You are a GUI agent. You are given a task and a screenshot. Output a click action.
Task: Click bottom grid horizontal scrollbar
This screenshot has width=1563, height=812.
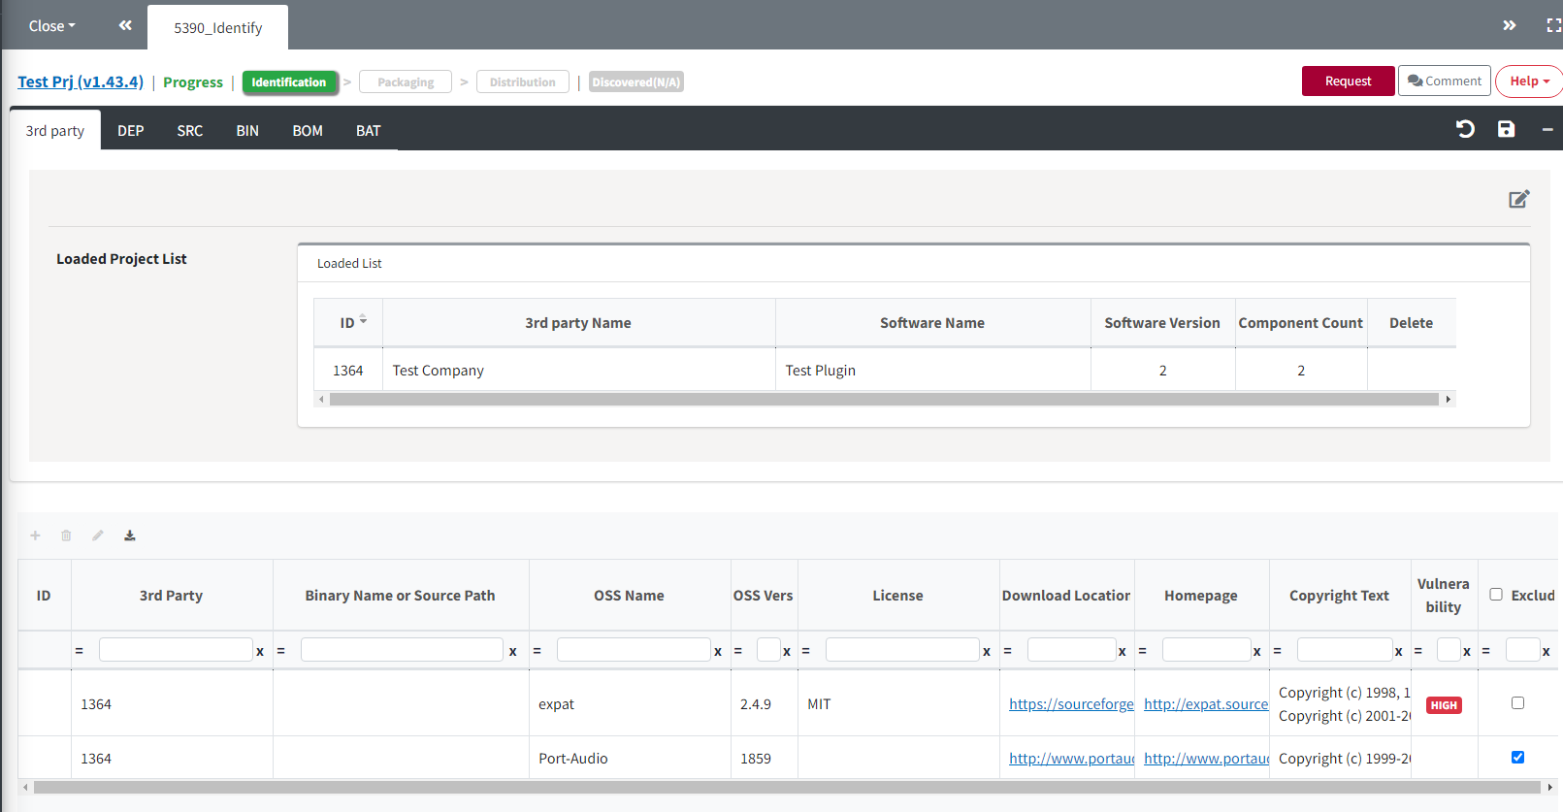tap(787, 788)
